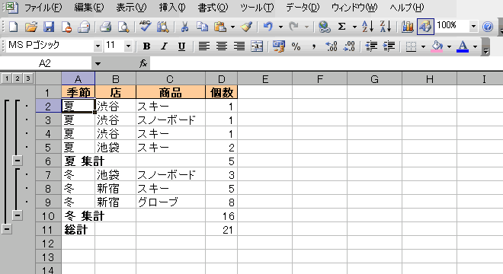The height and width of the screenshot is (274, 503).
Task: Open the Chart Wizard icon
Action: (x=408, y=27)
